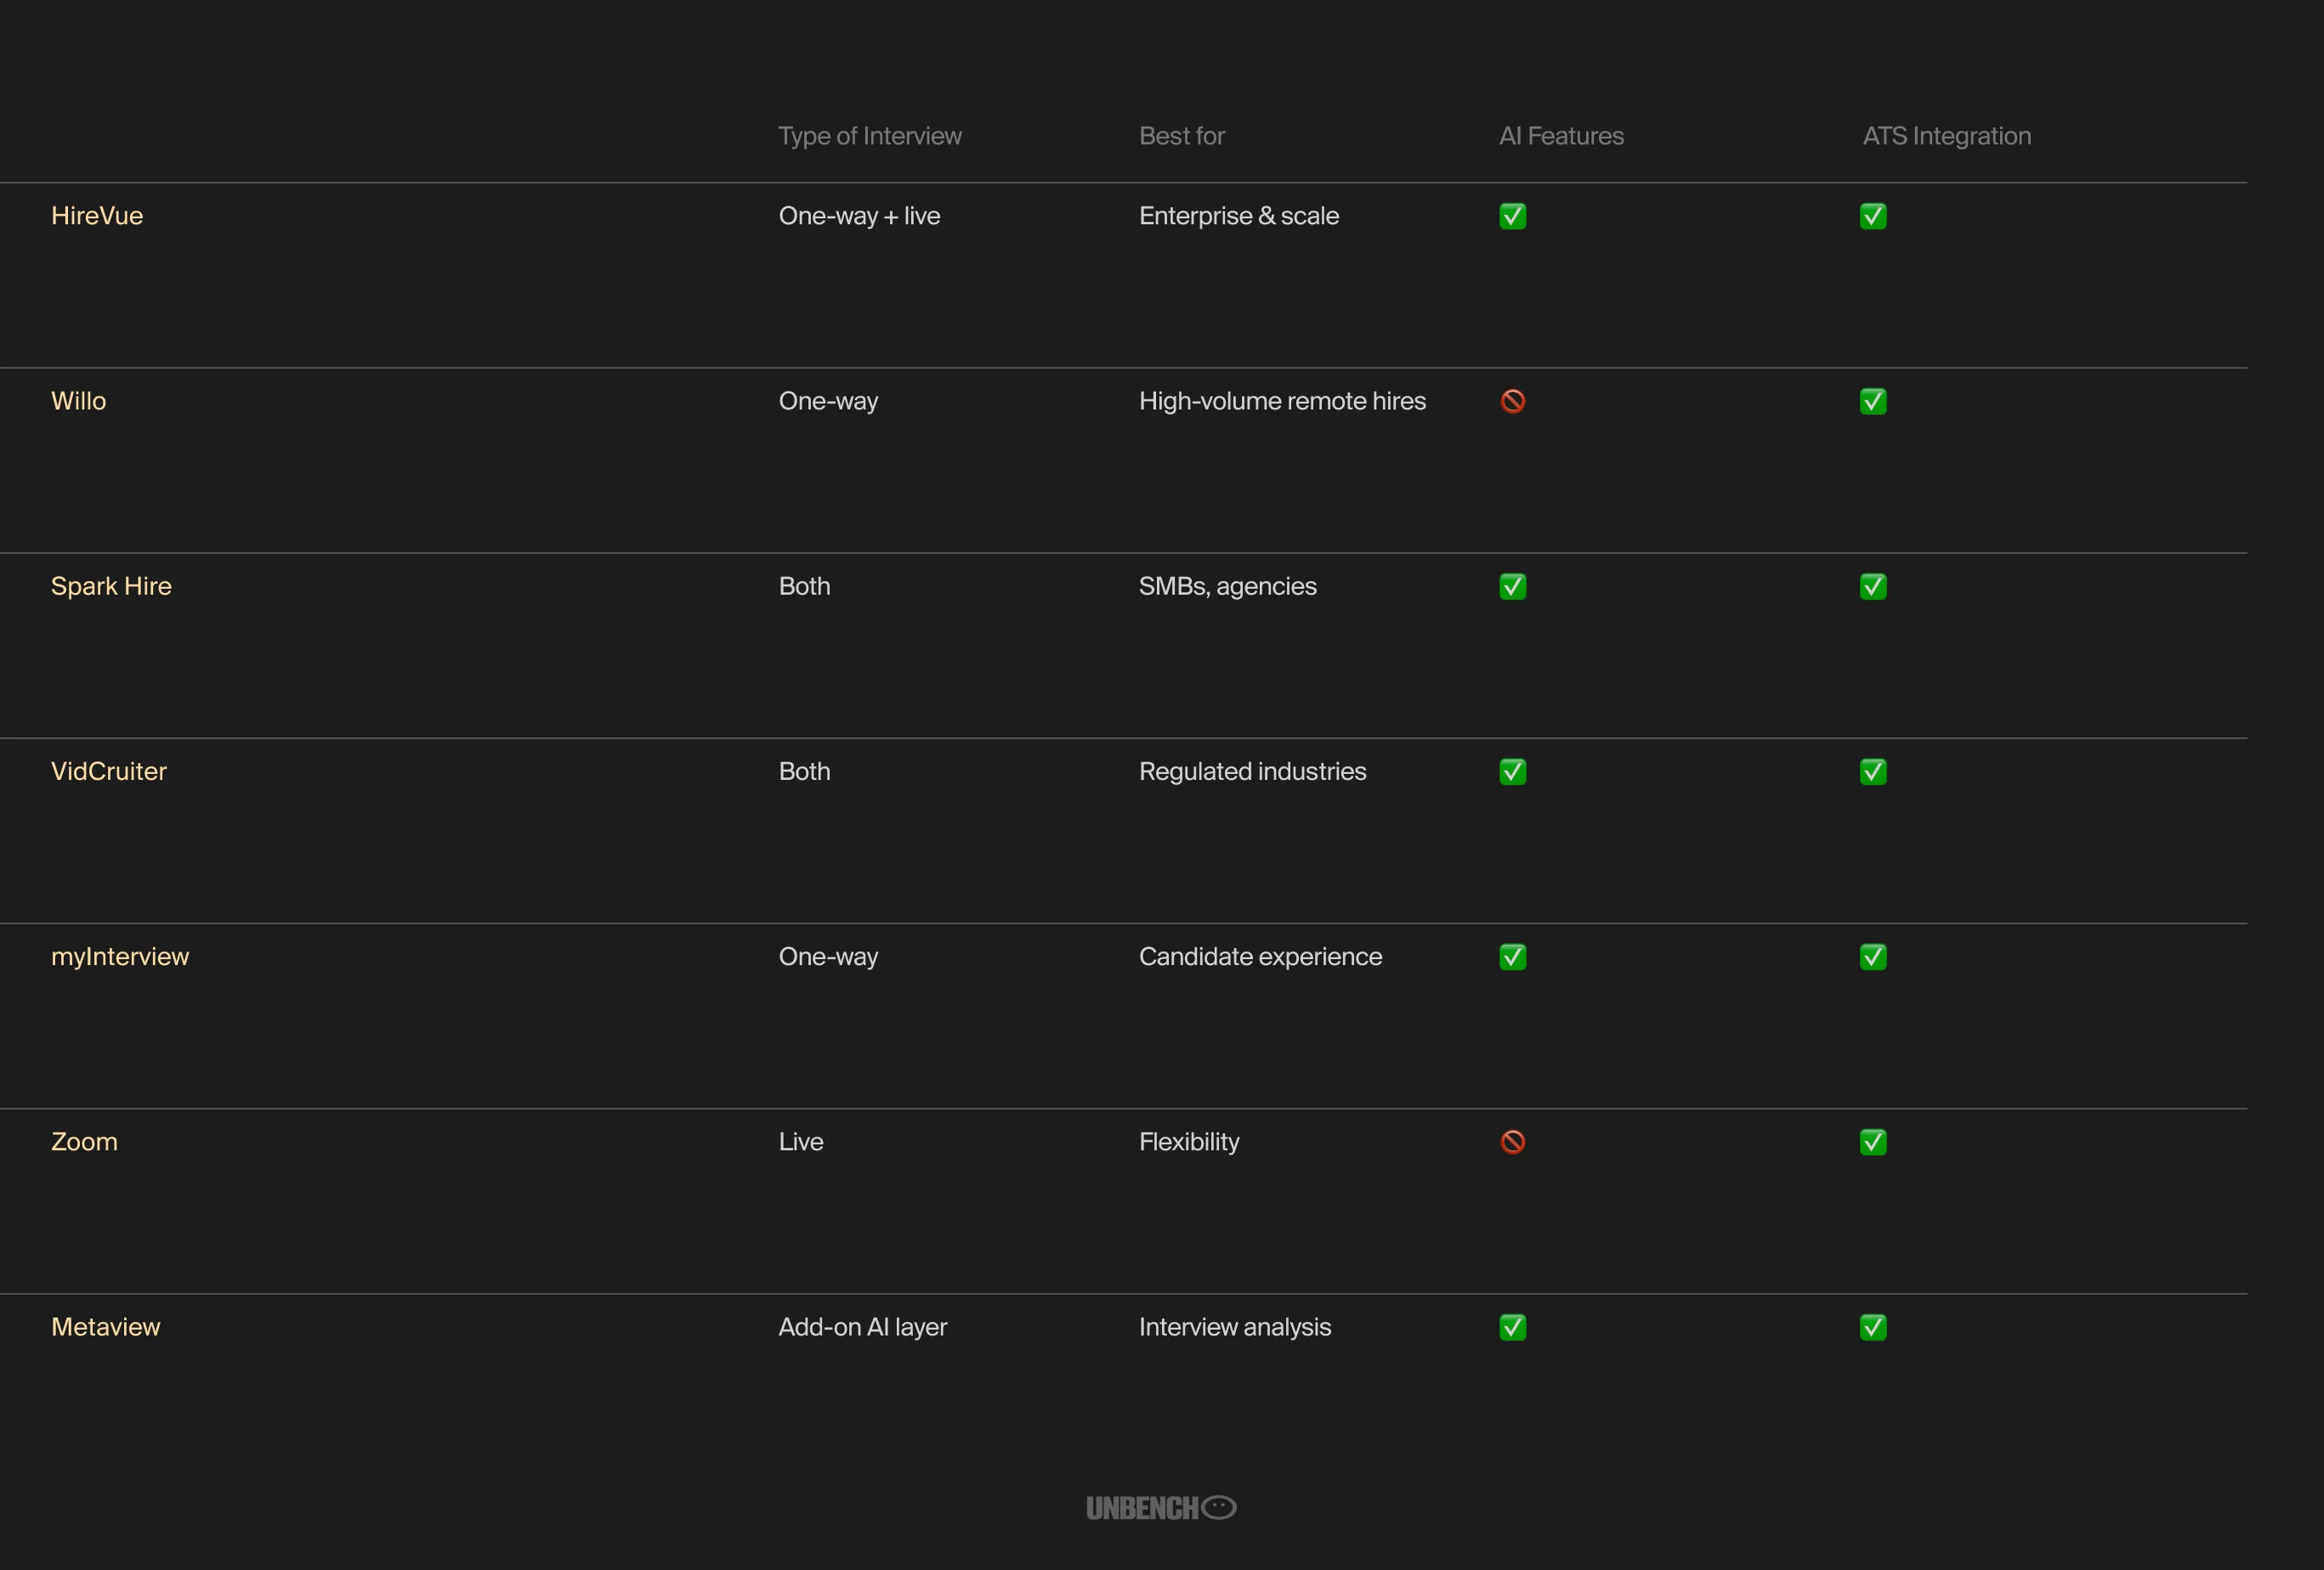Select the 'High-volume remote hires' cell
The width and height of the screenshot is (2324, 1570).
click(1282, 401)
